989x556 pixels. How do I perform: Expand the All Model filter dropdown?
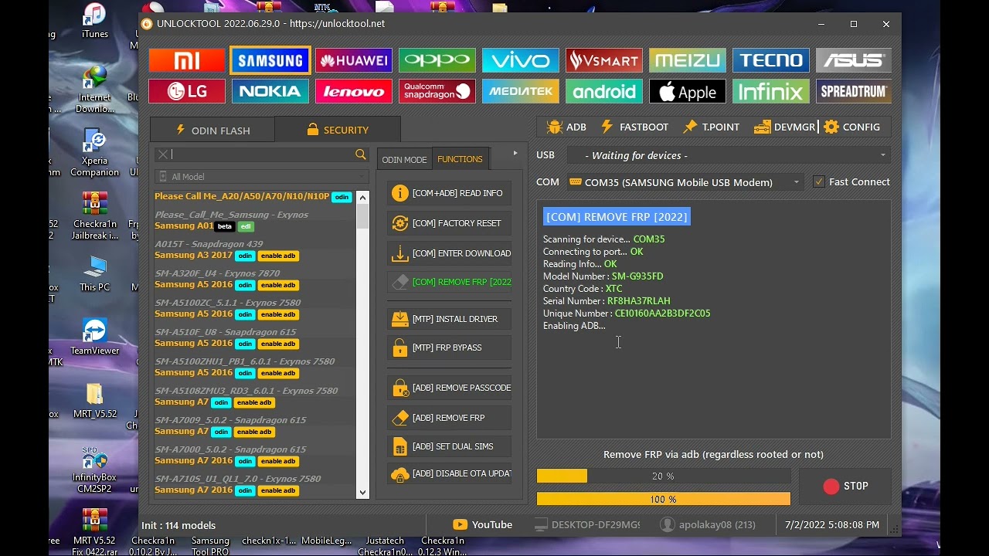point(261,177)
